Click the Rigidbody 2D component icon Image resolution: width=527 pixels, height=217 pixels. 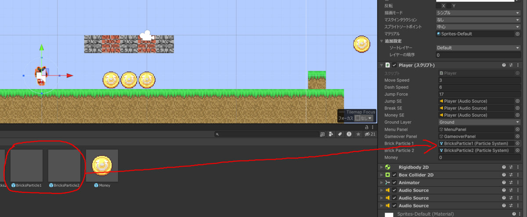point(387,167)
